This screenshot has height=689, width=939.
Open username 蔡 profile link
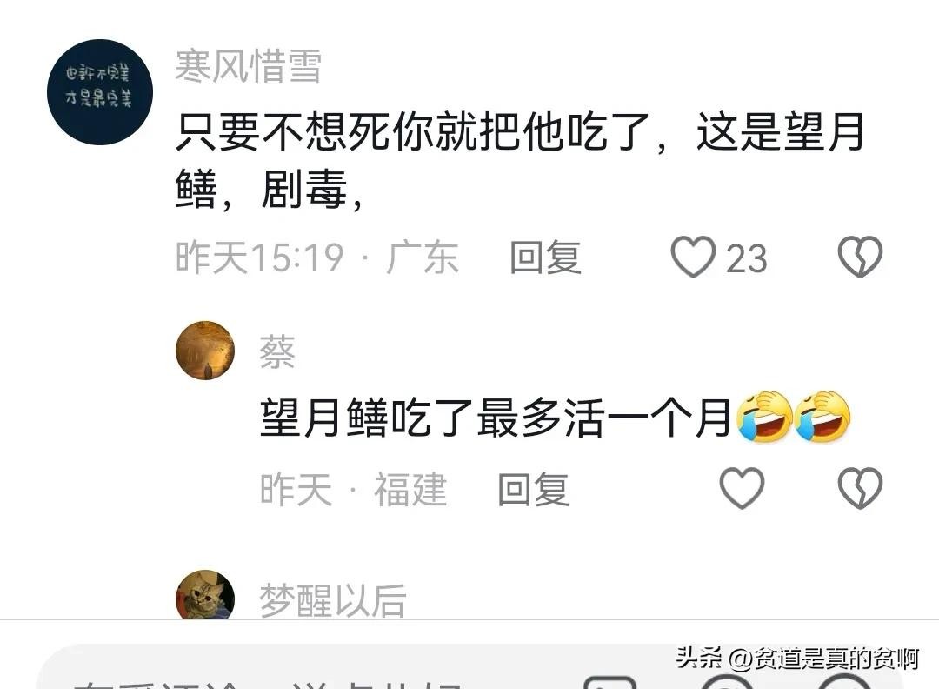276,351
